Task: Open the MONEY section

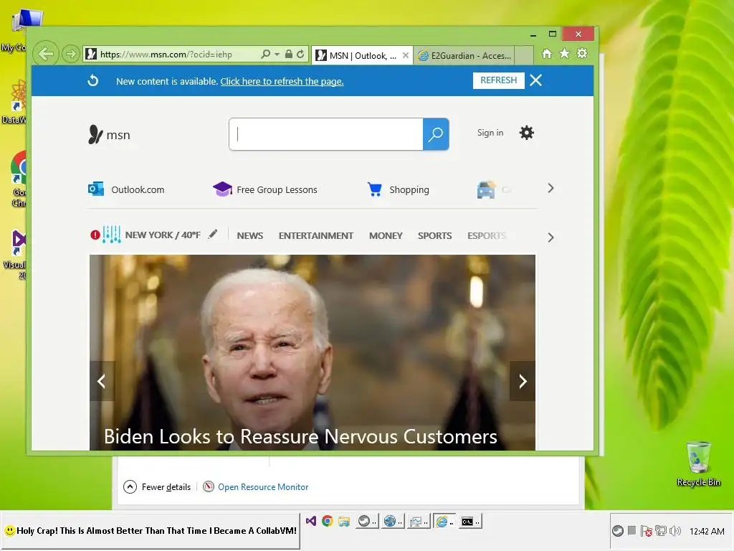Action: (386, 235)
